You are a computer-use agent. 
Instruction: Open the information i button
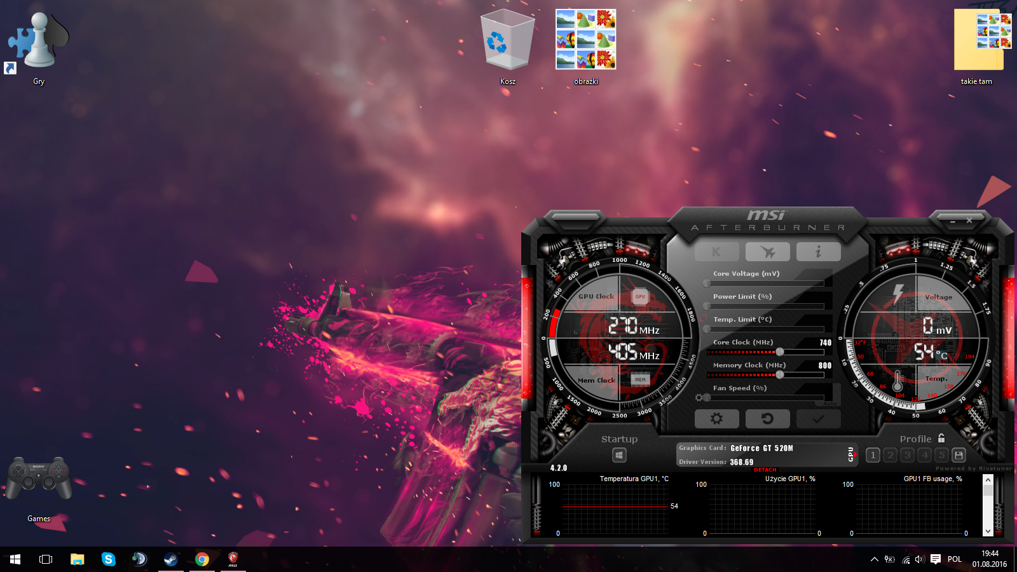tap(819, 252)
